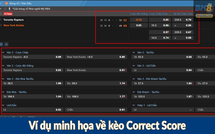The width and height of the screenshot is (215, 134).
Task: Collapse Đội Khách - Tài/Xỉu market
Action: pos(134,92)
